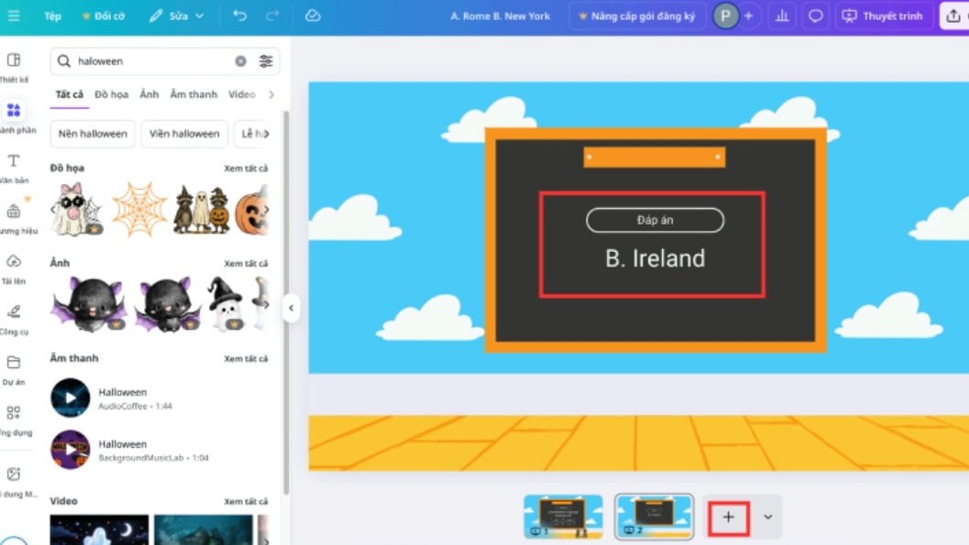Click the Thuyết trình present button

click(x=884, y=16)
